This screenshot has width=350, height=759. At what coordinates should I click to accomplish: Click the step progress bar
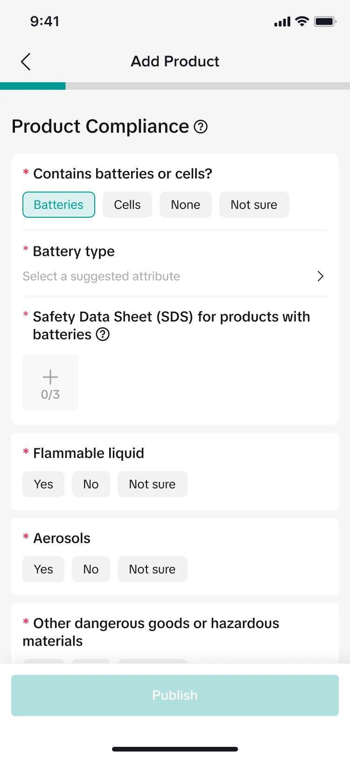point(175,86)
